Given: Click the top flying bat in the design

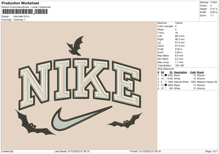Looking at the screenshot, I should point(76,46).
